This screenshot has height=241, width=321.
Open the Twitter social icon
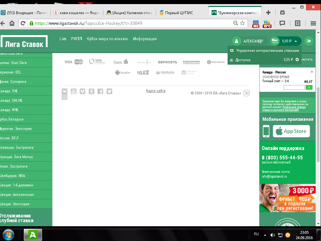click(109, 91)
